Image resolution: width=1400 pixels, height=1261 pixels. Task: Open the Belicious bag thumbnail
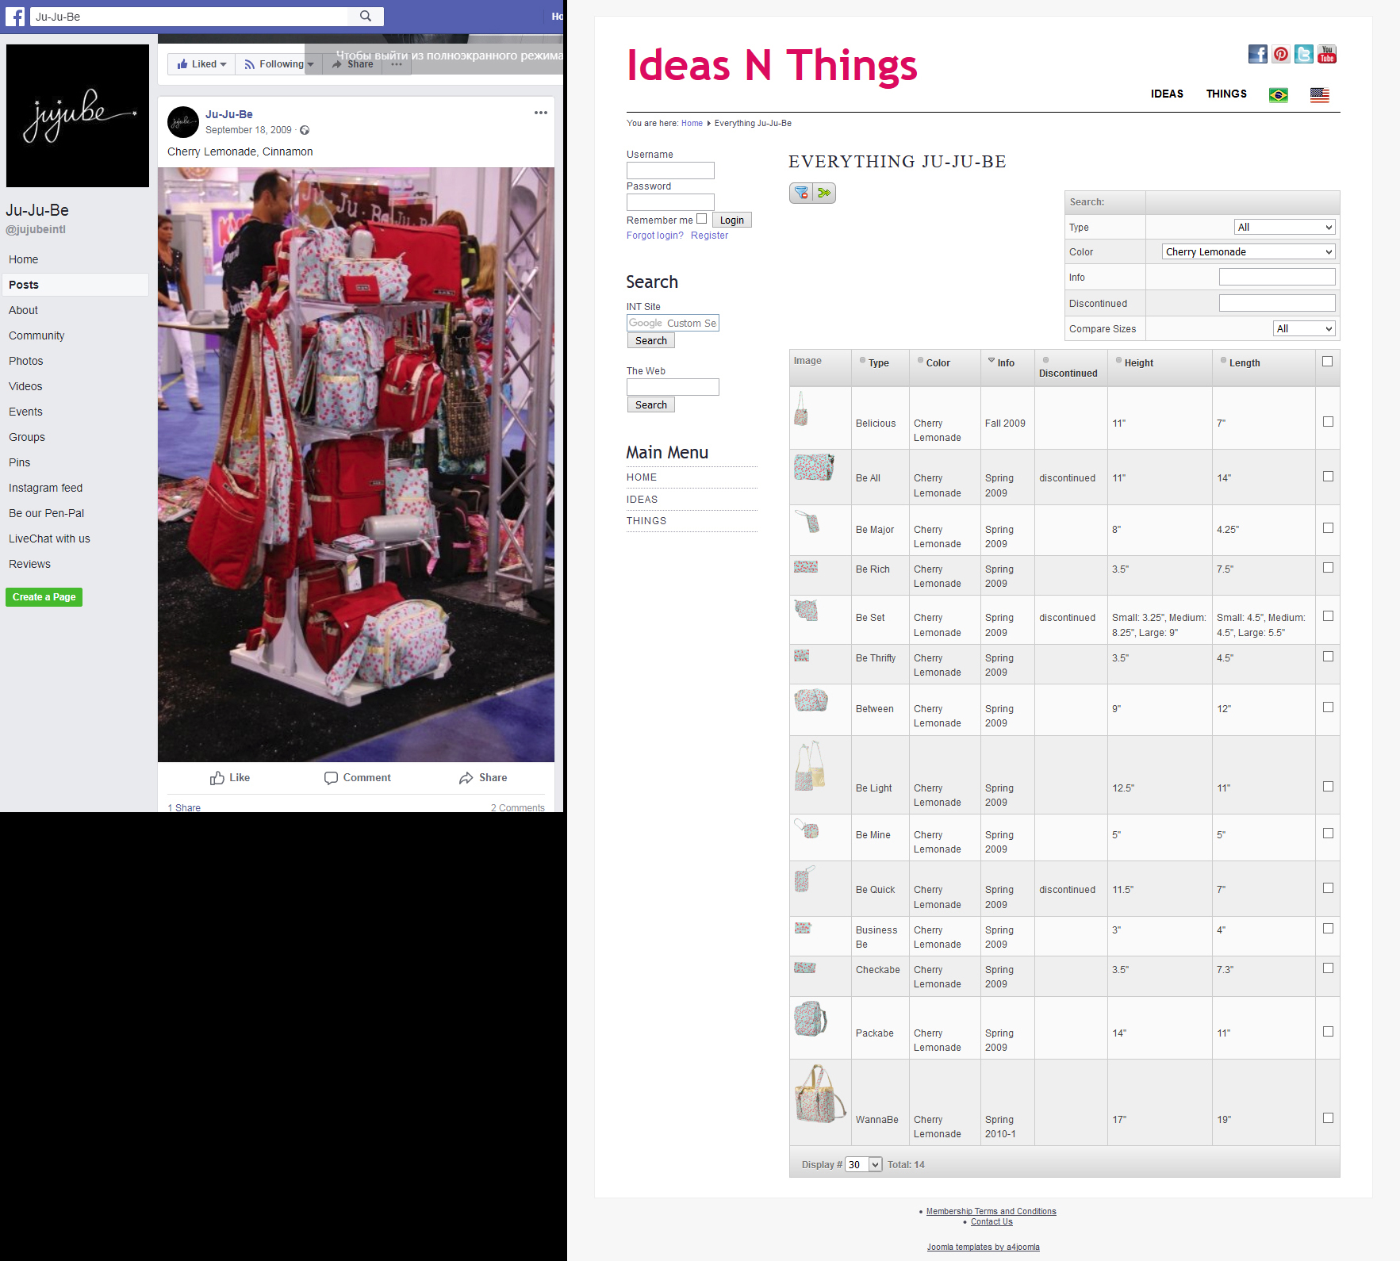[801, 409]
